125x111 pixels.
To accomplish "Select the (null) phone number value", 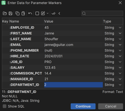I will point(73,50).
